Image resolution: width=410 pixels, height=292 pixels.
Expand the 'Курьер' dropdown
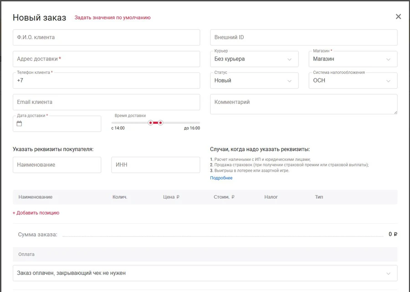tap(254, 59)
